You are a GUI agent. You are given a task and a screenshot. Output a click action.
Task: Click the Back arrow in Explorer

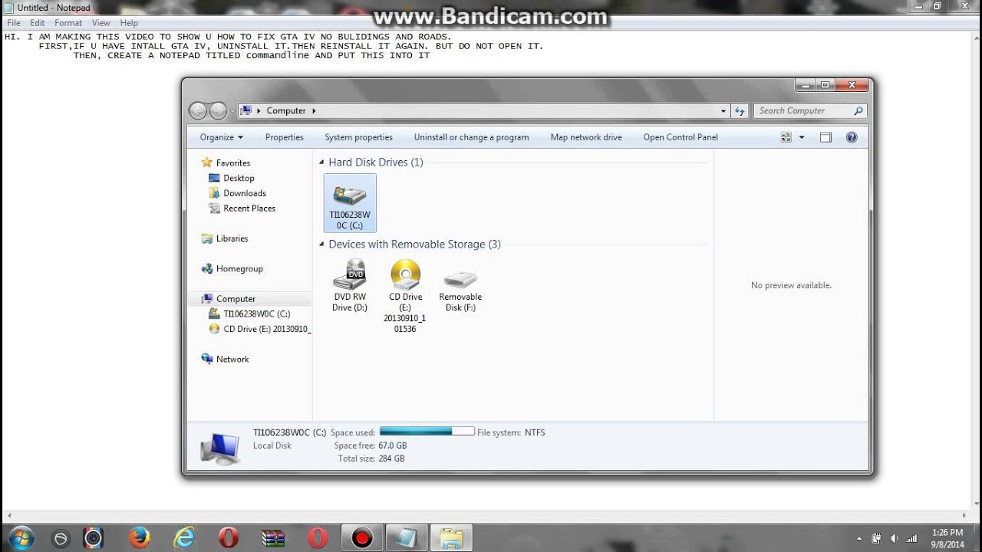coord(198,110)
